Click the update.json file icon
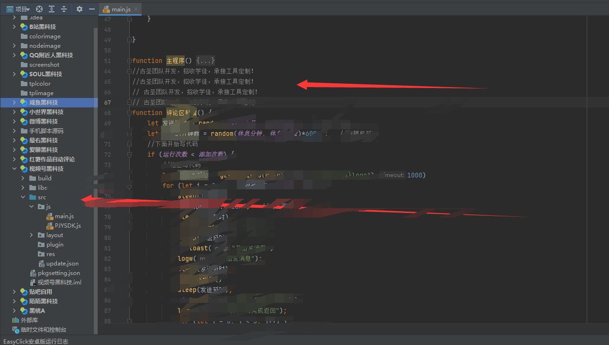Viewport: 609px width, 345px height. coord(41,264)
